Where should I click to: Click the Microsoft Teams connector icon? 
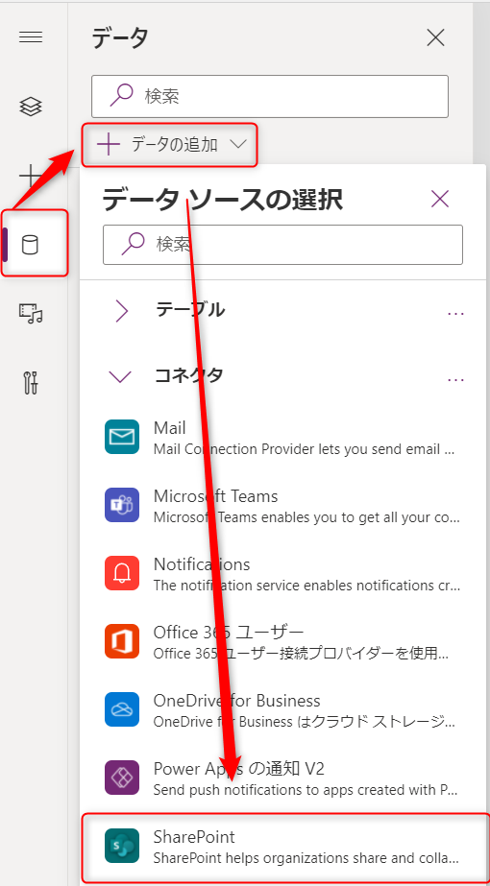coord(122,505)
